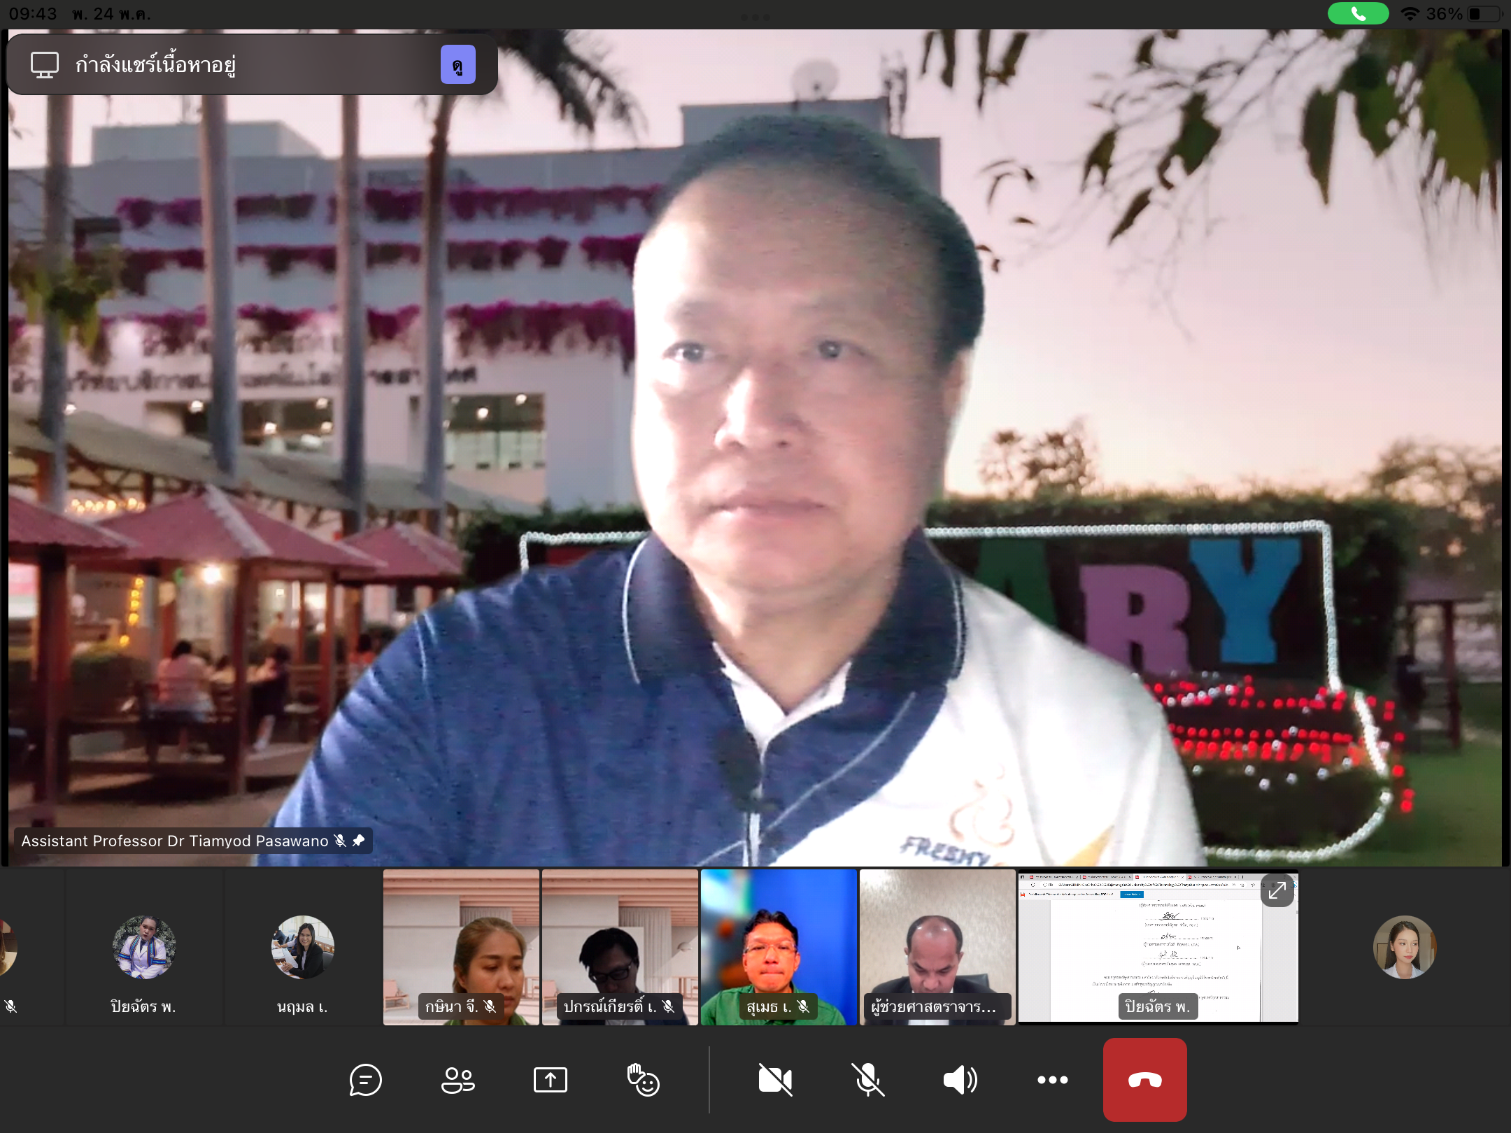This screenshot has height=1133, width=1511.
Task: Tap the battery status icon
Action: 1484,14
